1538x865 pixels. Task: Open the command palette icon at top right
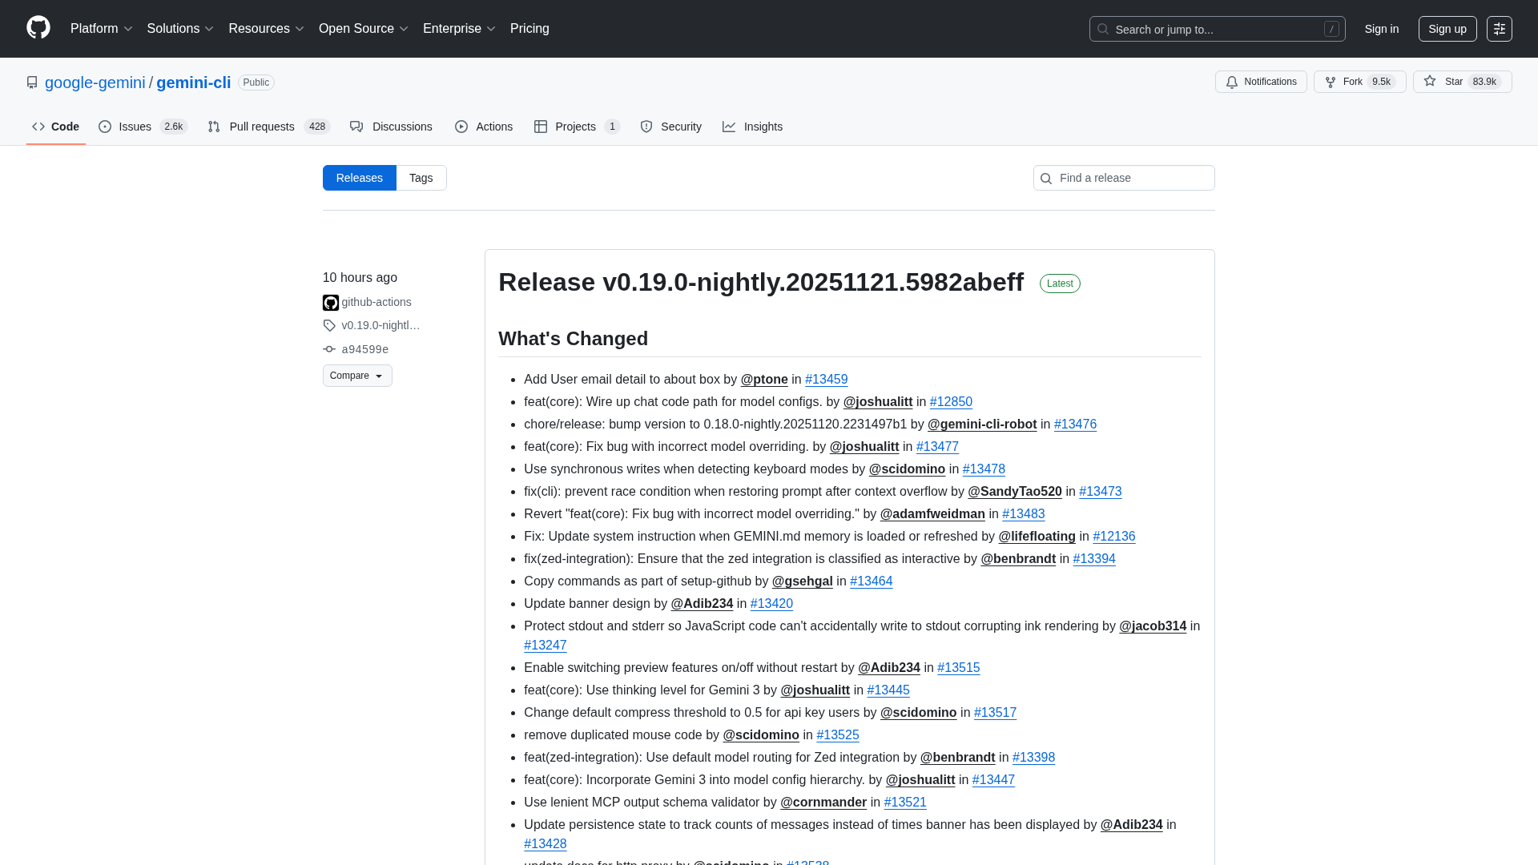[x=1499, y=29]
